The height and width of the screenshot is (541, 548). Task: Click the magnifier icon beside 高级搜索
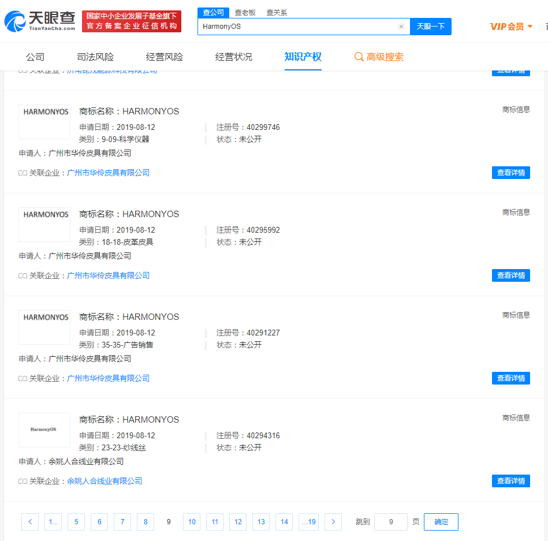click(x=359, y=57)
